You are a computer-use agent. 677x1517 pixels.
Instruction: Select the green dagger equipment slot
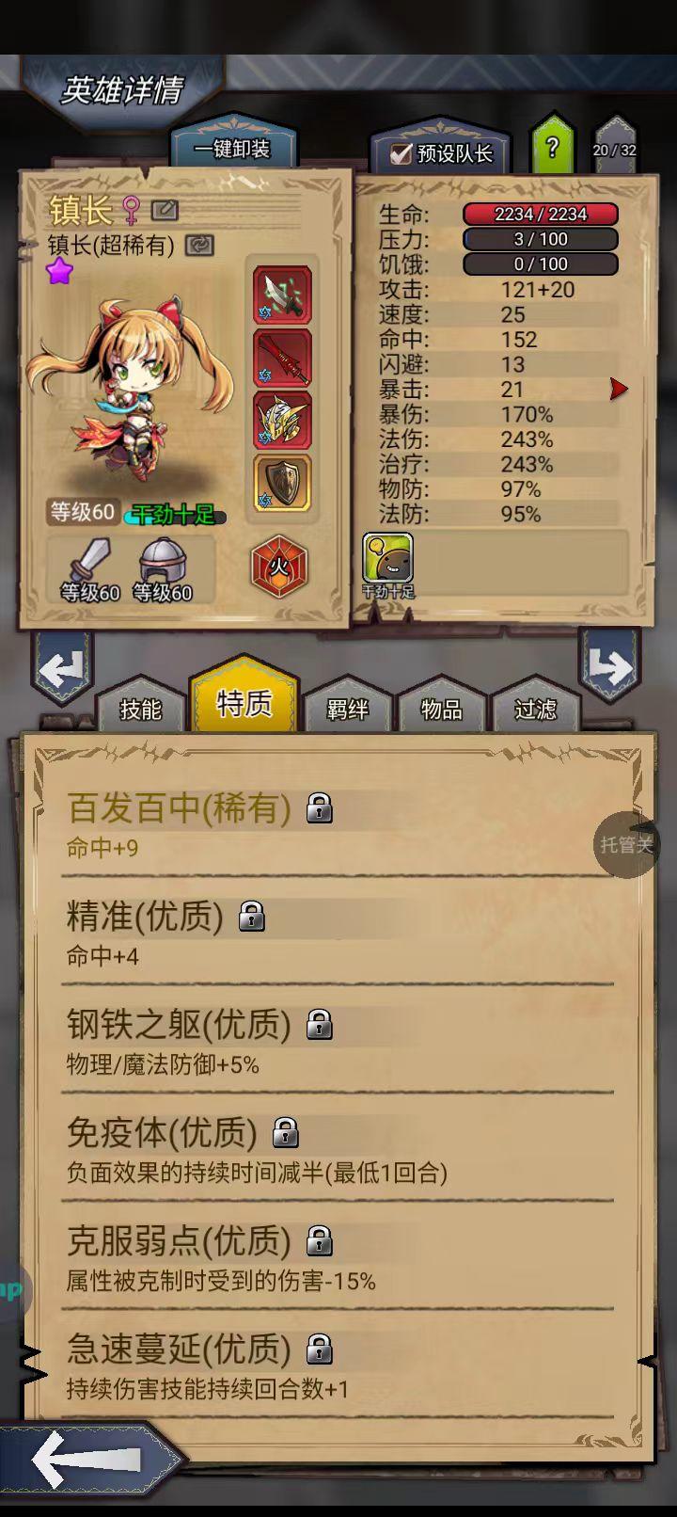282,295
